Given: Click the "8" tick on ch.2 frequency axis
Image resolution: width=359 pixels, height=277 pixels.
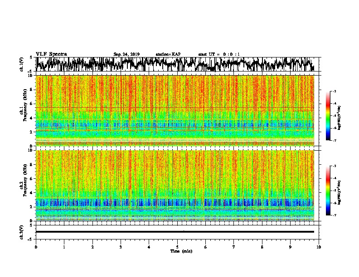Looking at the screenshot, I should tap(31, 165).
